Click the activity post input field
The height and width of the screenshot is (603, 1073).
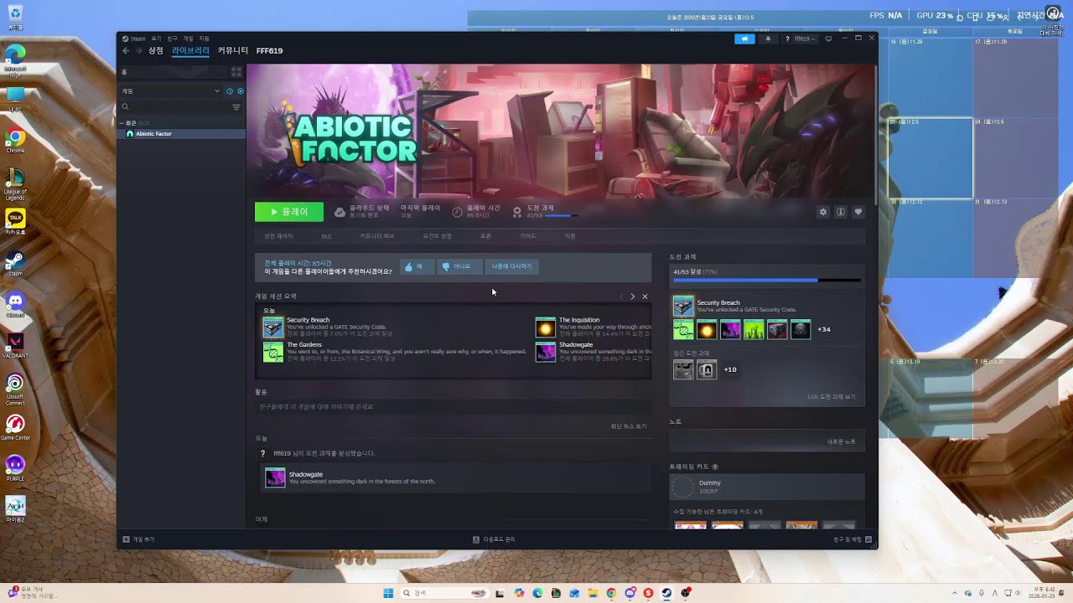coord(453,407)
